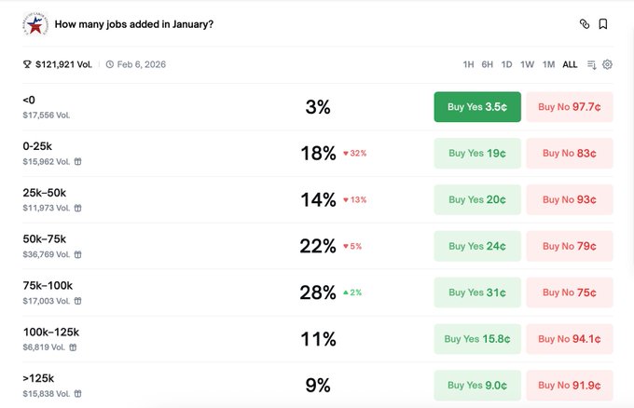Buy Yes at 24¢ for 50k–75k
634x408 pixels.
[477, 247]
